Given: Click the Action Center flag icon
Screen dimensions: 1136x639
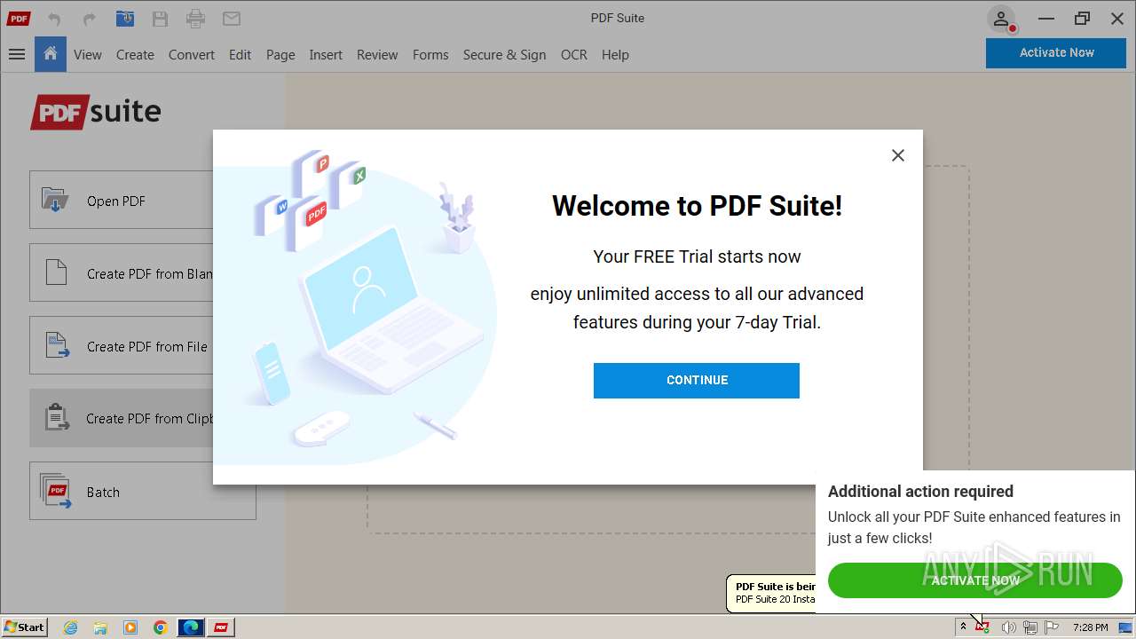Looking at the screenshot, I should [1052, 627].
